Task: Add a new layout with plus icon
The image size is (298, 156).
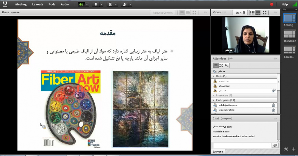Action: 294,149
